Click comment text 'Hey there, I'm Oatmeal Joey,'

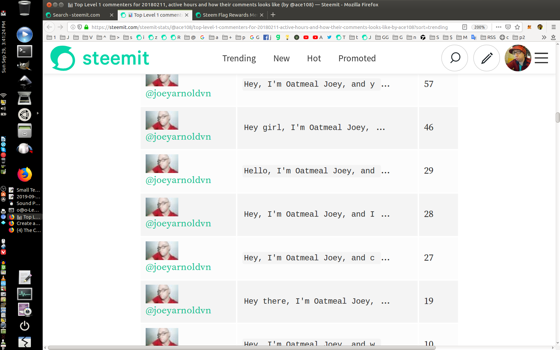click(309, 301)
